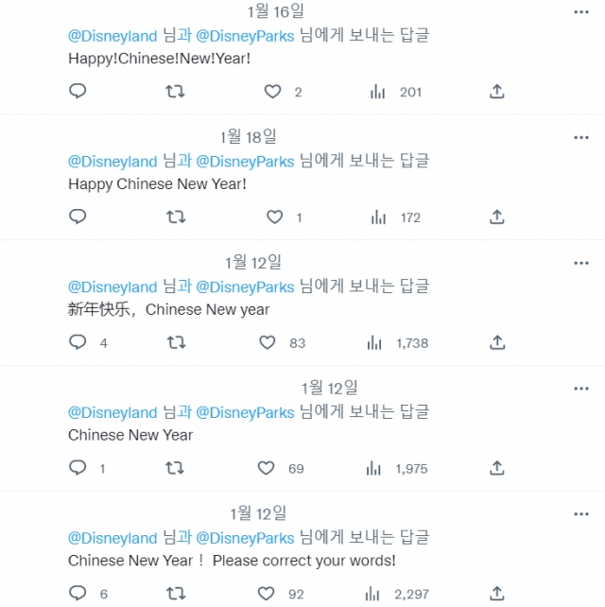View analytics showing 2,297 views
This screenshot has height=607, width=605.
[x=397, y=594]
